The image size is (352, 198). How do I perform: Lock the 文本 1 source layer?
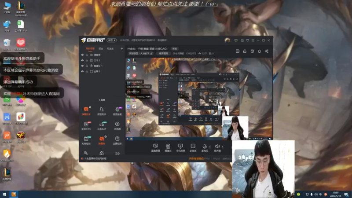point(87,60)
